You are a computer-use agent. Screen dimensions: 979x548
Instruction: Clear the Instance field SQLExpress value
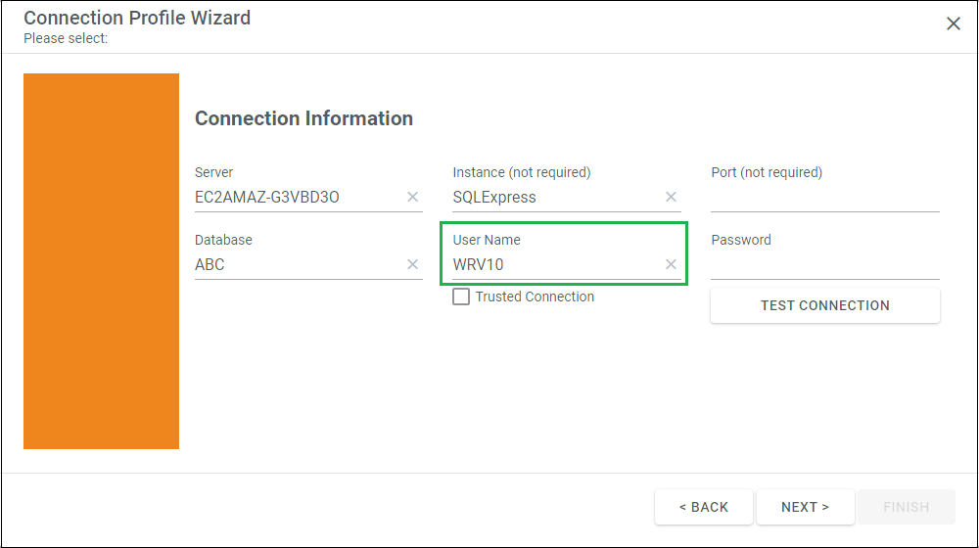(x=671, y=197)
